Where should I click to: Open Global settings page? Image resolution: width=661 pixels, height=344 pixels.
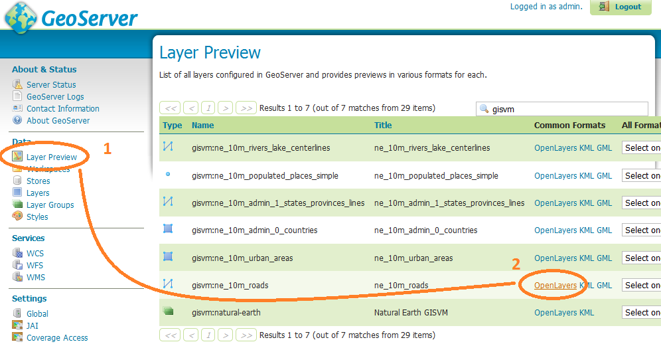[x=38, y=313]
